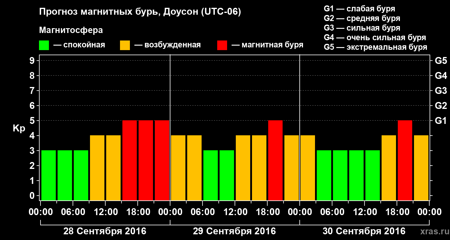Click the 21:00–24:00 red bar on 28 September
450x240 pixels.
pyautogui.click(x=162, y=160)
